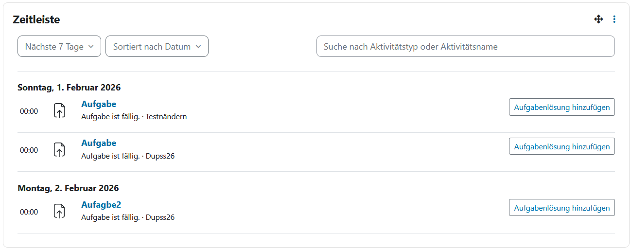Image resolution: width=631 pixels, height=251 pixels.
Task: Click the 00:00 time beside Aufgabe2
Action: [29, 212]
